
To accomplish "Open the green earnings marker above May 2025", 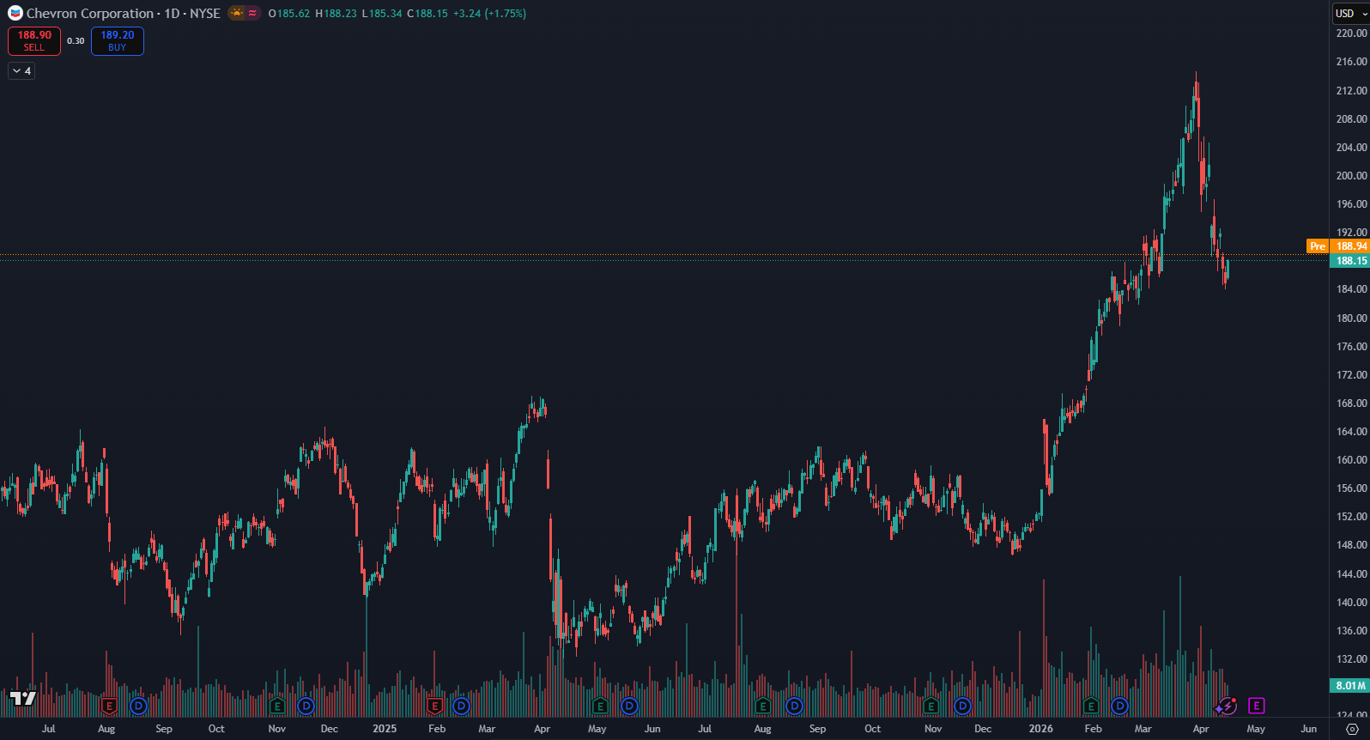I will [x=601, y=707].
